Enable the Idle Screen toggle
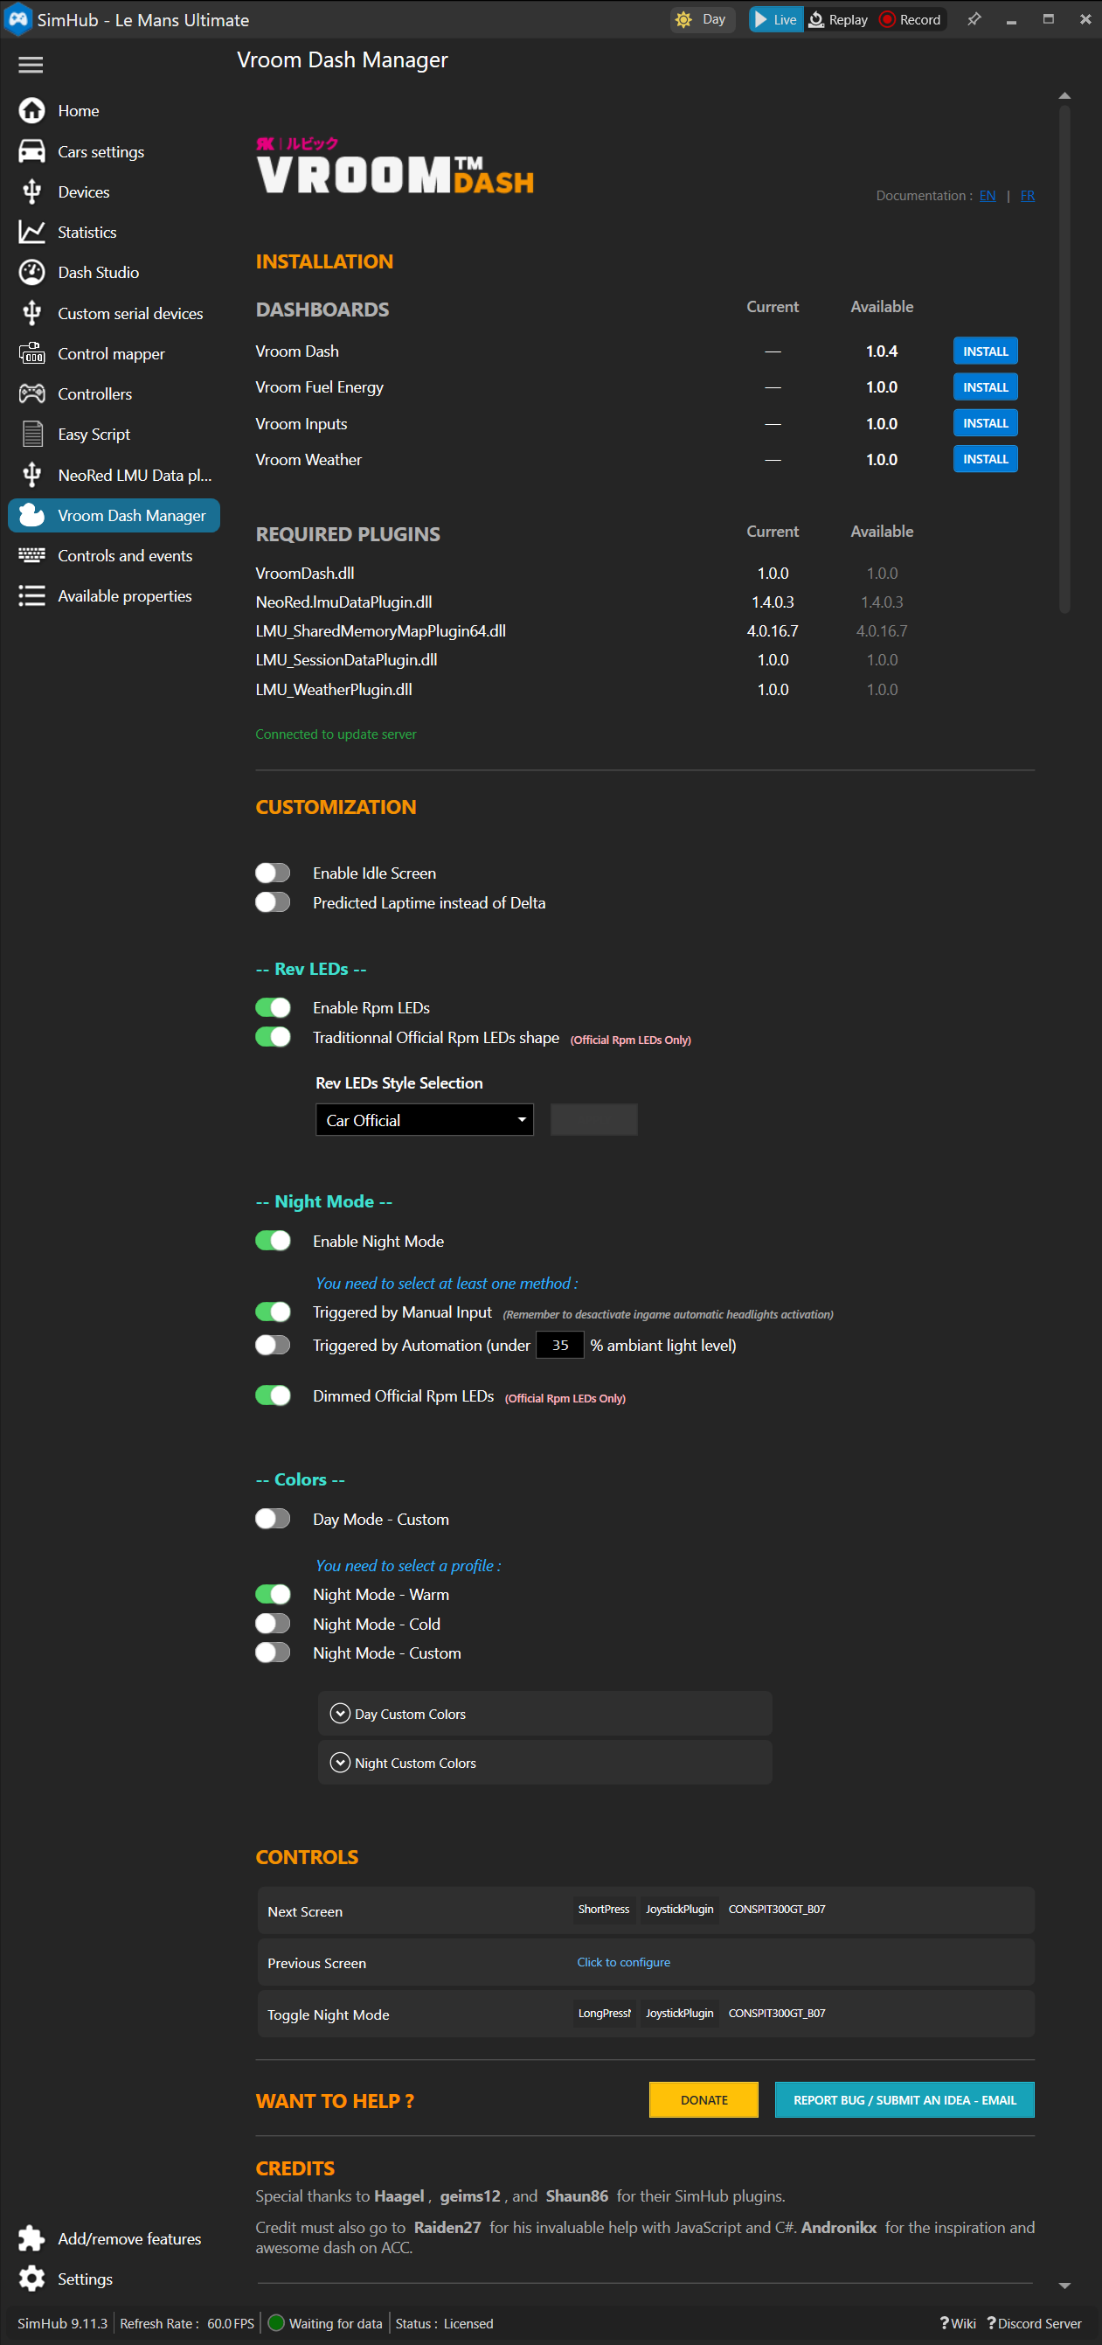 coord(272,873)
